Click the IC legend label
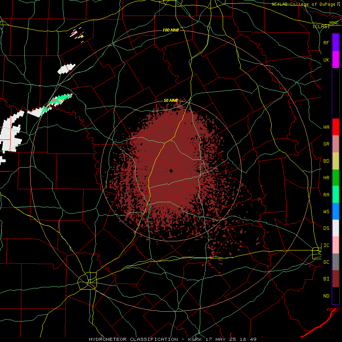 [x=326, y=245]
